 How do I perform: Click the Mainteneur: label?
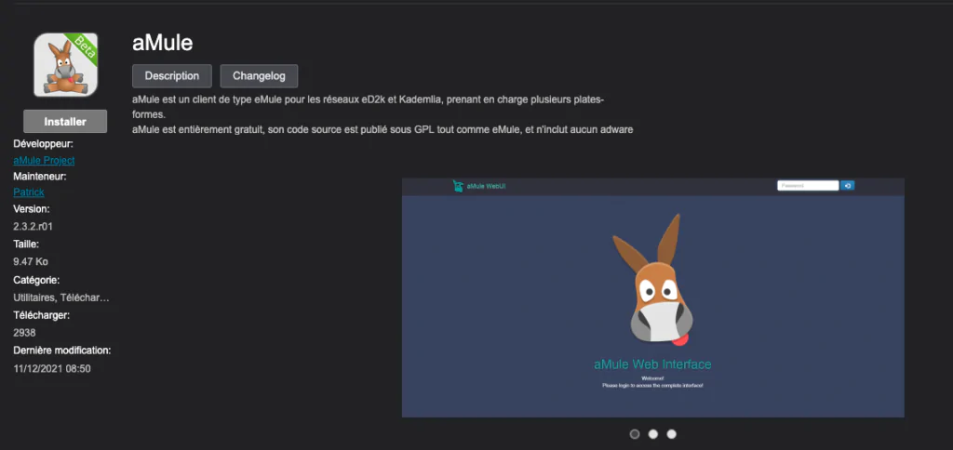pos(40,176)
